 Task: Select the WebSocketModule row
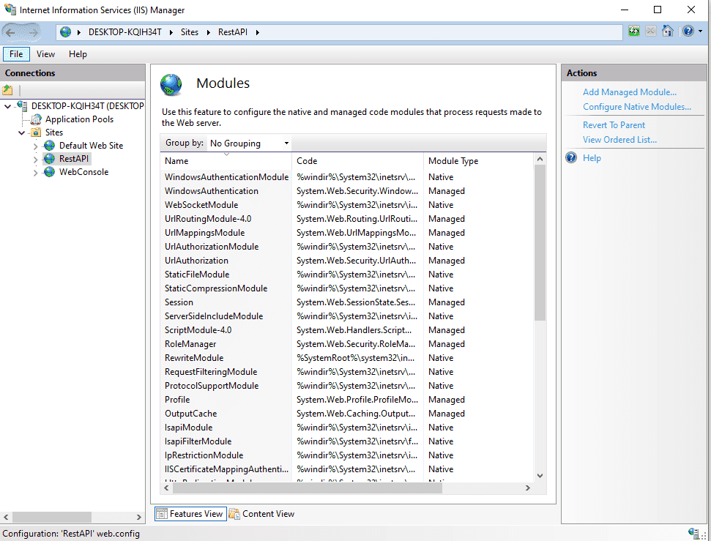[x=347, y=205]
